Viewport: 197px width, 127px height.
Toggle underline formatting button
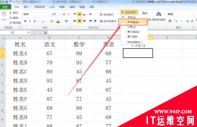pos(34,21)
